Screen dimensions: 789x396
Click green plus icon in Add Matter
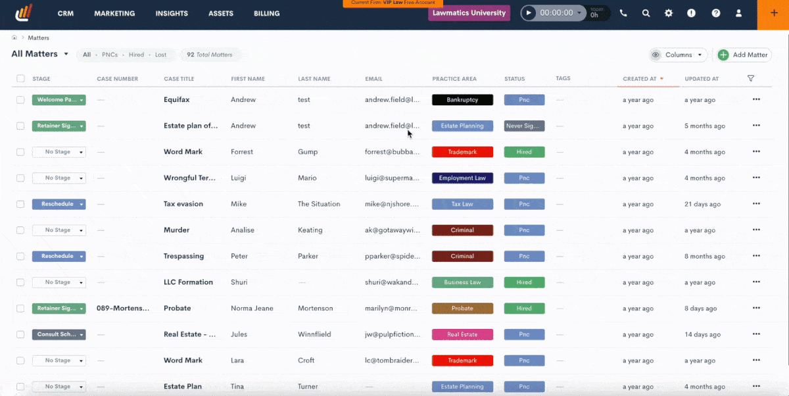(x=724, y=55)
